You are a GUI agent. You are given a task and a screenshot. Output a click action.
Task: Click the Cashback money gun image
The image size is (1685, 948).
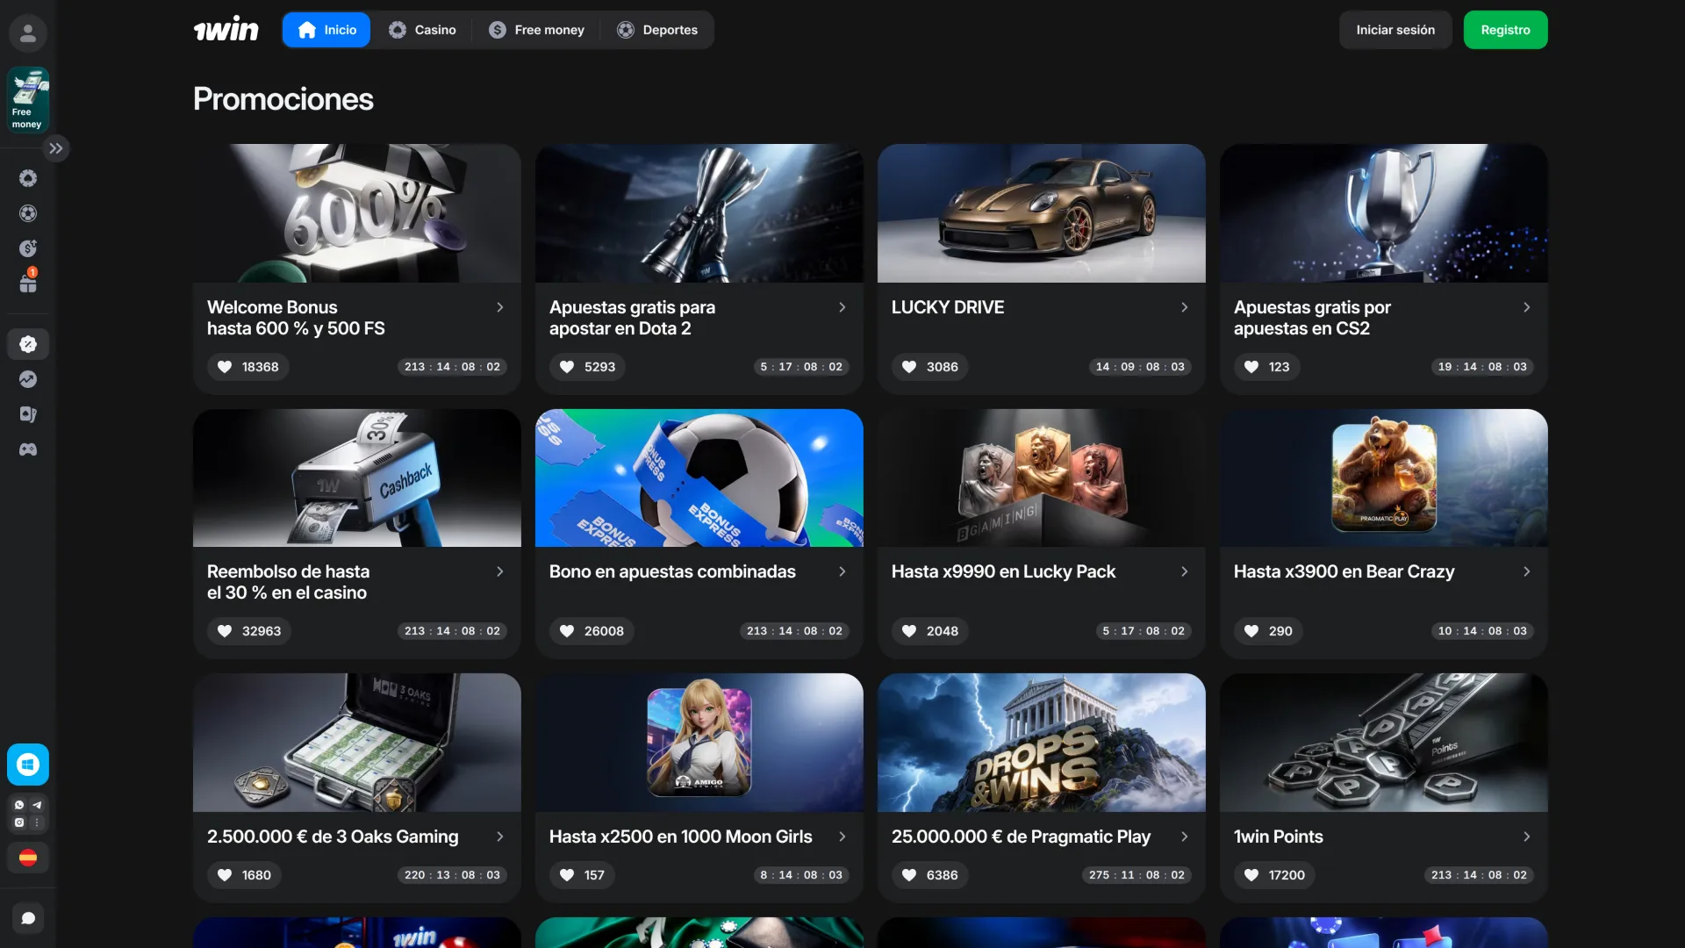357,478
